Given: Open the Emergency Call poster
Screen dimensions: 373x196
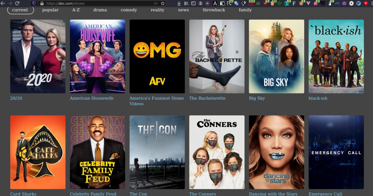Looking at the screenshot, I should point(336,152).
